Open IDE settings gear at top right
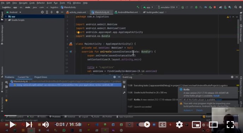The width and height of the screenshot is (243, 133). [x=241, y=7]
